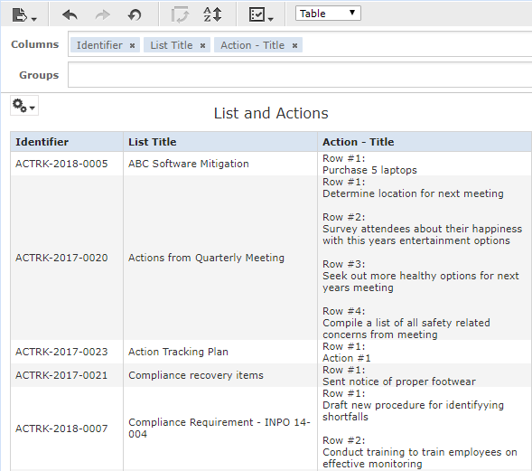The width and height of the screenshot is (532, 471).
Task: Select the Action Tracking Plan cell
Action: (220, 352)
